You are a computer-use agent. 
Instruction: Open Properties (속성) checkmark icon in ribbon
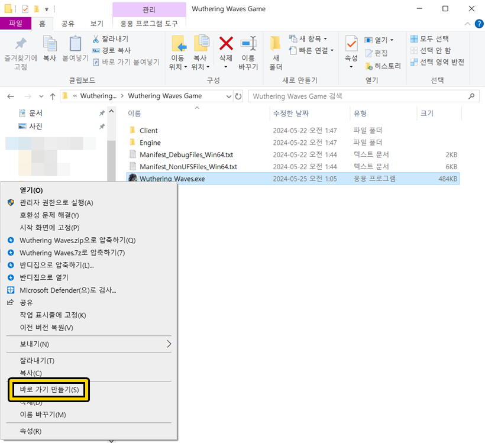(x=351, y=44)
